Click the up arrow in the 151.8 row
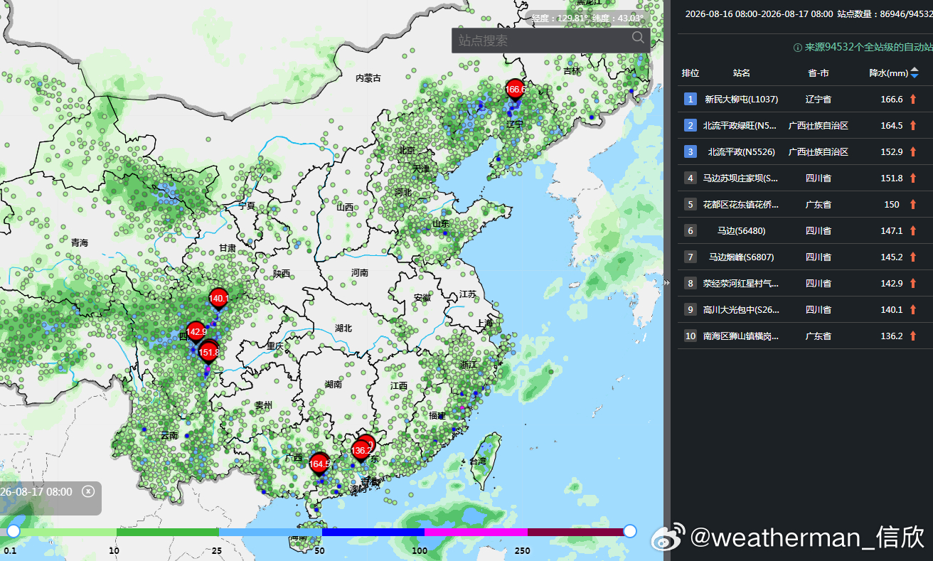933x561 pixels. coord(913,178)
